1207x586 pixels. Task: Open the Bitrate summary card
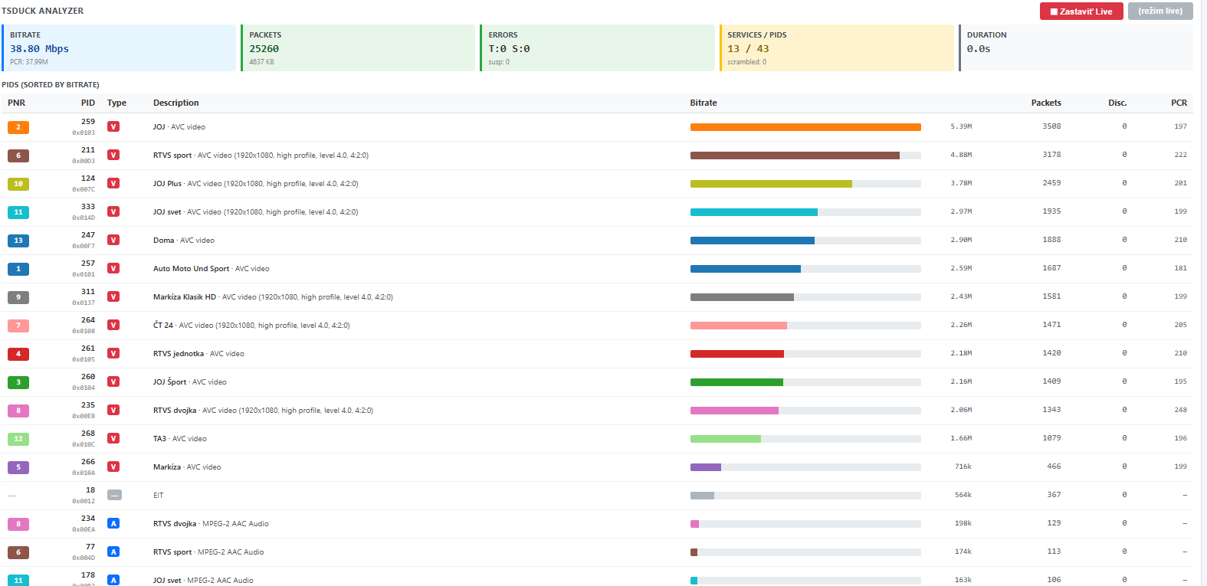[119, 47]
